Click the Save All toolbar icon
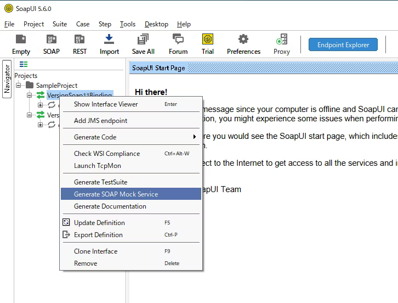This screenshot has height=303, width=398. (143, 44)
